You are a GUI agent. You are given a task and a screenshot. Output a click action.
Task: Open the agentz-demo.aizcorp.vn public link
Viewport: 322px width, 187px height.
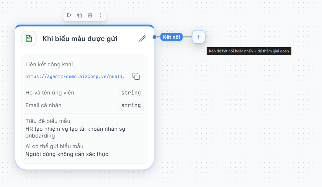click(x=75, y=77)
